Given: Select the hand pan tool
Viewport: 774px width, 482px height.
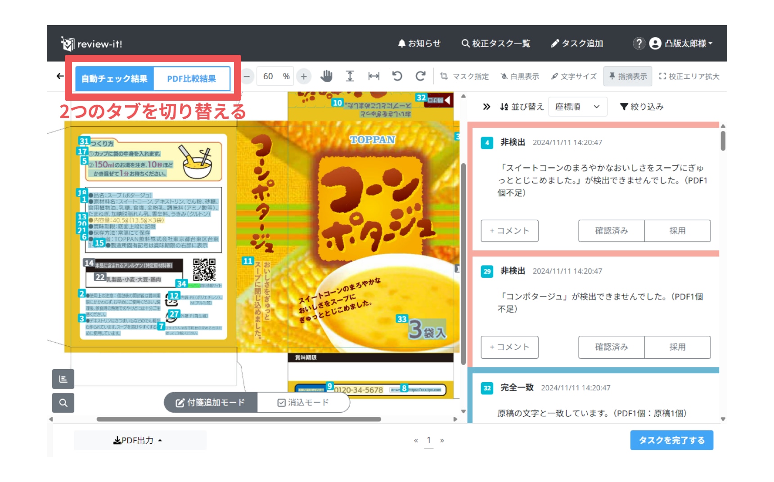Looking at the screenshot, I should 326,76.
